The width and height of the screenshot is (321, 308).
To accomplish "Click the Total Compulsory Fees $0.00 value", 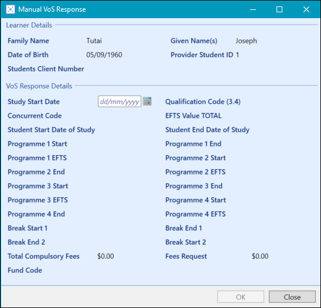I will [x=105, y=256].
